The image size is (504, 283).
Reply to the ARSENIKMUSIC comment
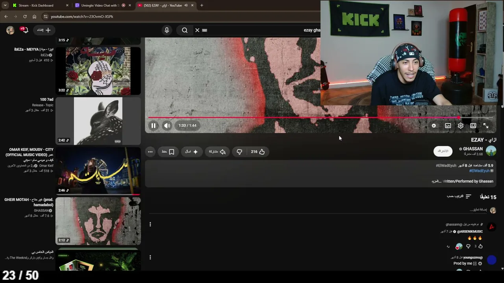coord(448,246)
